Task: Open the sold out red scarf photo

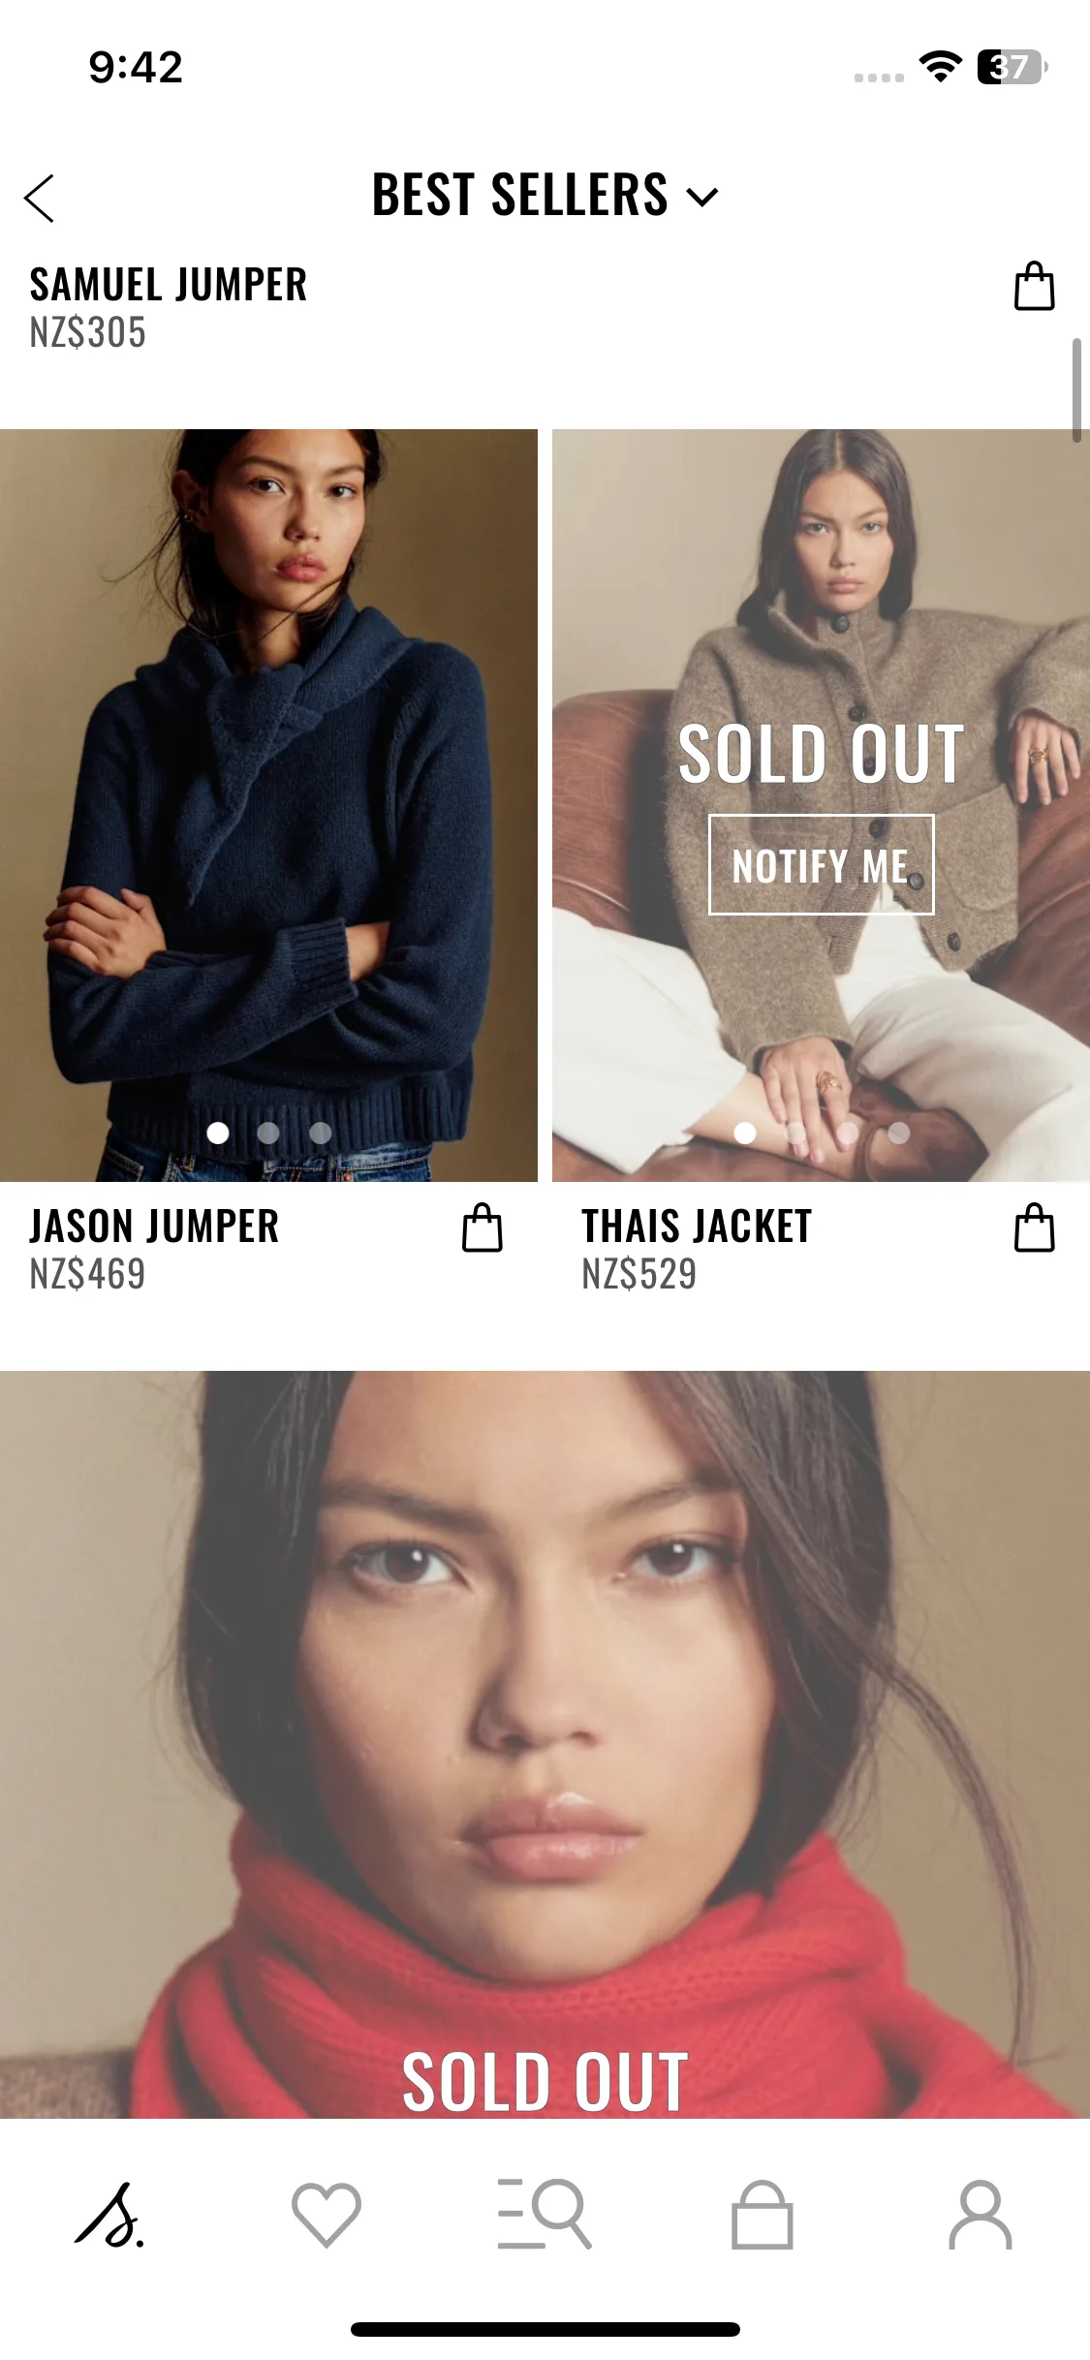Action: click(x=545, y=1744)
